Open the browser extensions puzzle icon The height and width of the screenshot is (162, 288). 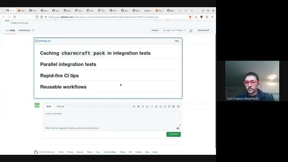click(207, 17)
